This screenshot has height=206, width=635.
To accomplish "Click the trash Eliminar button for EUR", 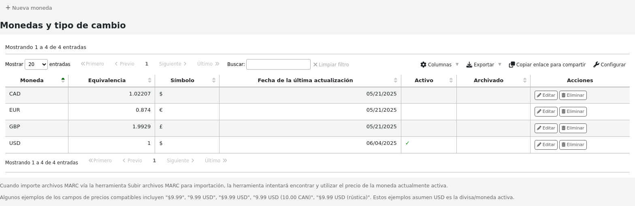I will [573, 112].
